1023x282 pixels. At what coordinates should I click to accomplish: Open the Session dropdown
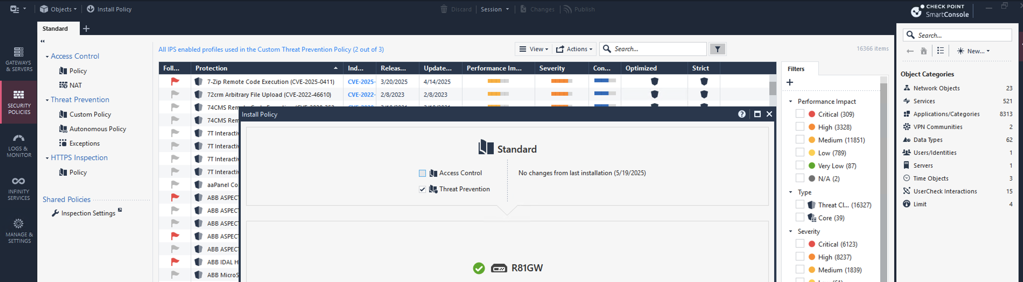(x=495, y=9)
